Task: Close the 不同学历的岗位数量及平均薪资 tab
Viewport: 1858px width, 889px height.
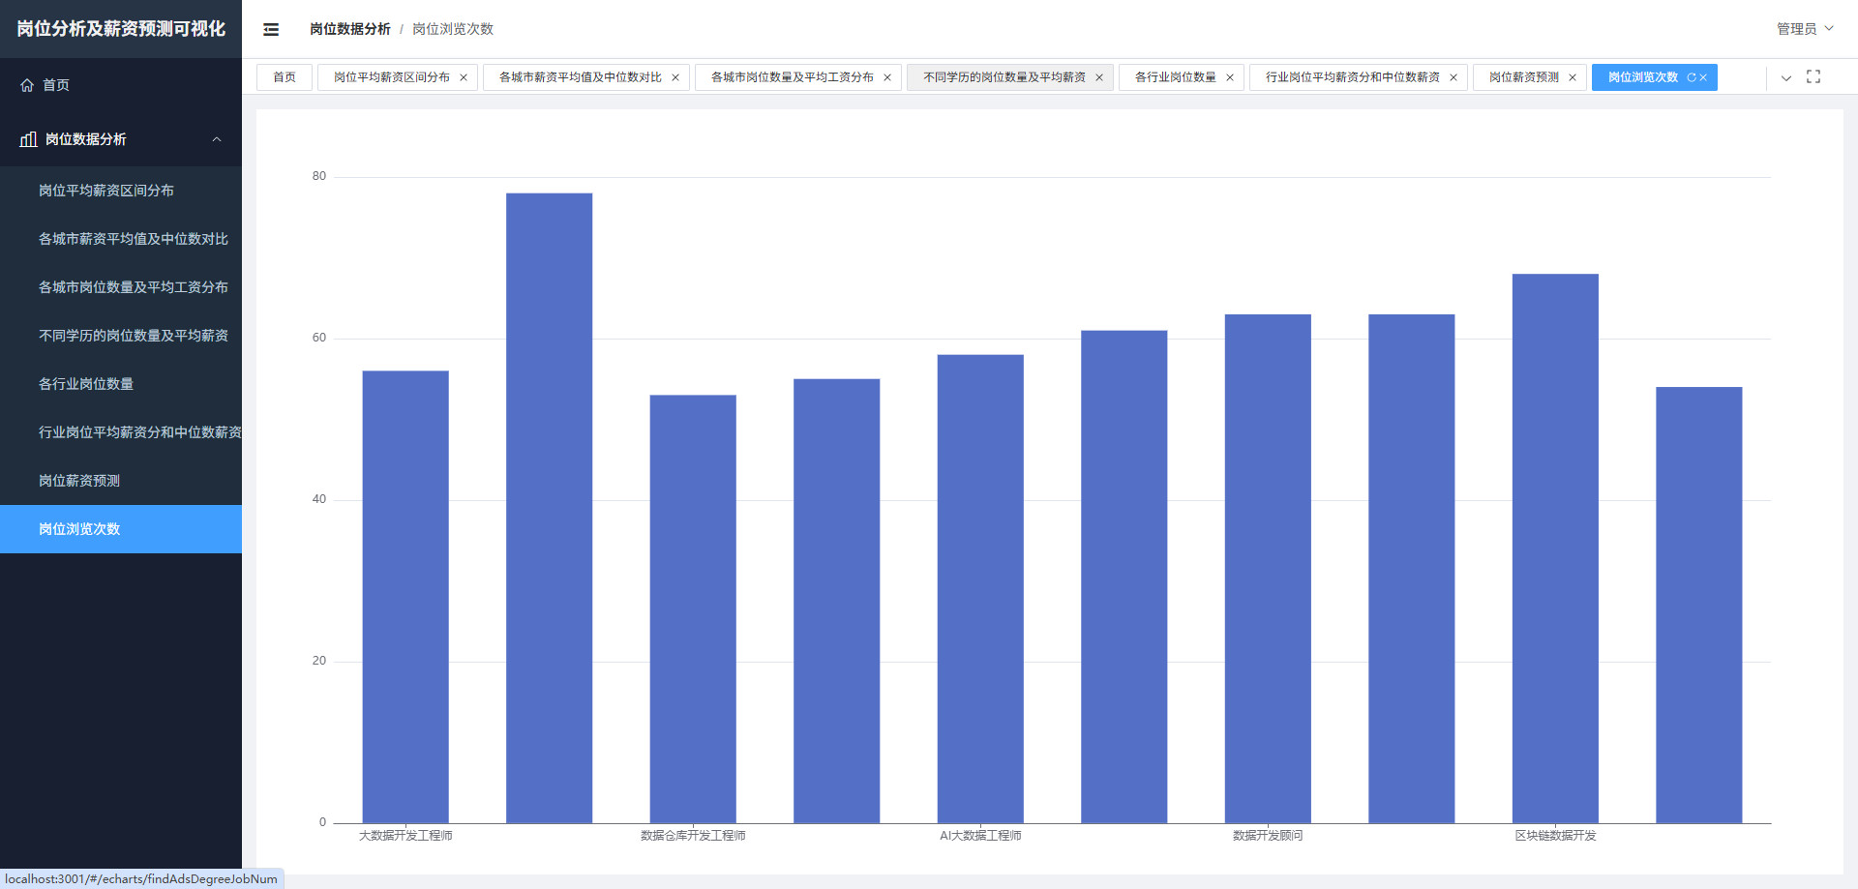Action: pyautogui.click(x=1099, y=77)
